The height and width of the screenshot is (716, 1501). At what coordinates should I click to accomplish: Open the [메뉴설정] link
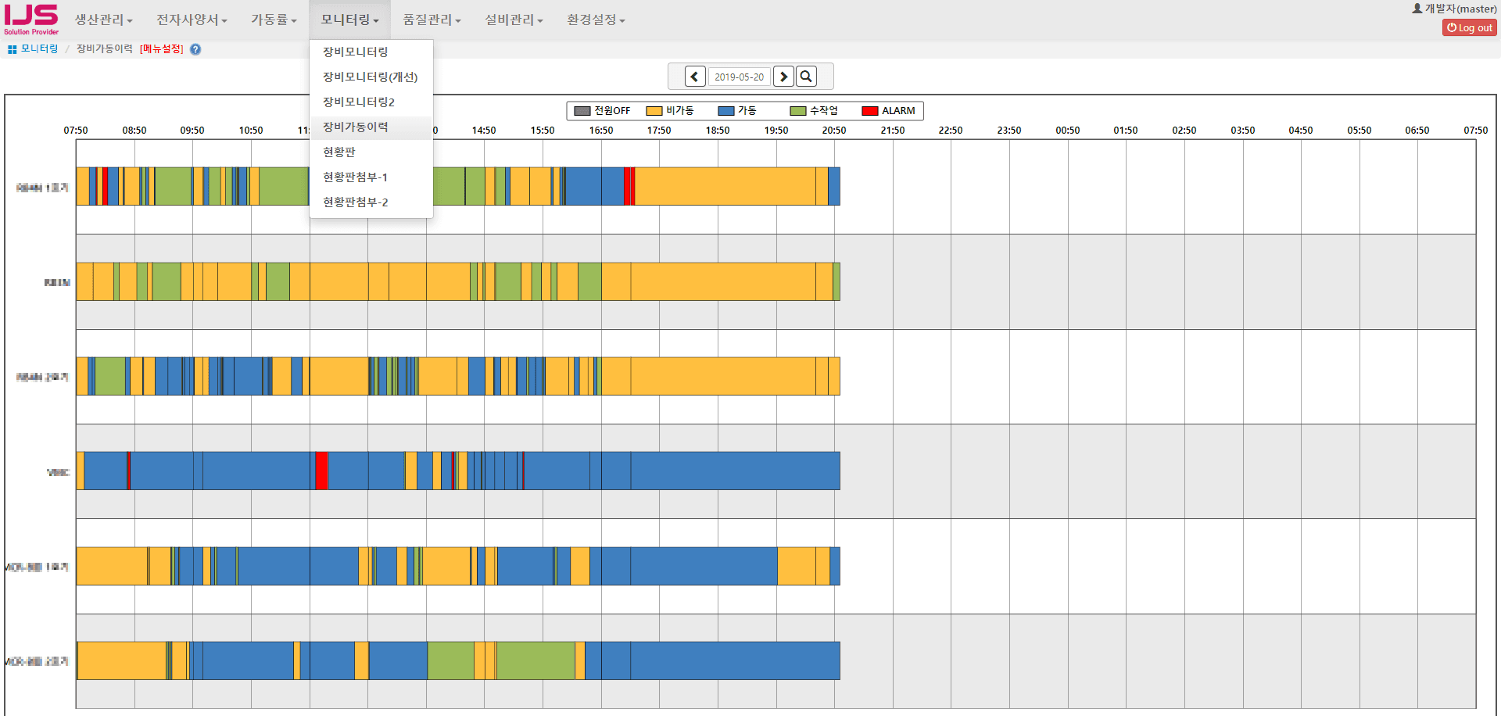pyautogui.click(x=161, y=48)
